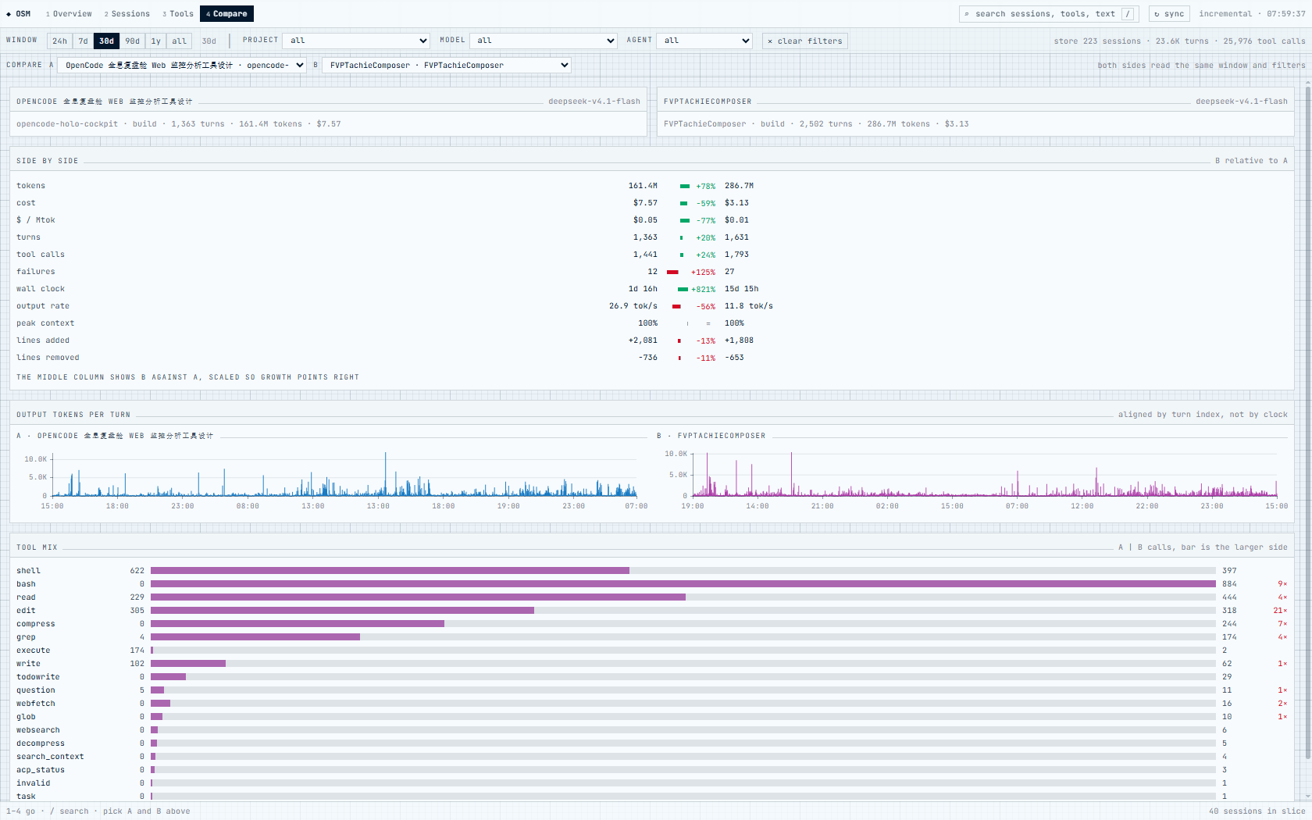Open compare session A selector
The height and width of the screenshot is (820, 1312).
coord(182,65)
